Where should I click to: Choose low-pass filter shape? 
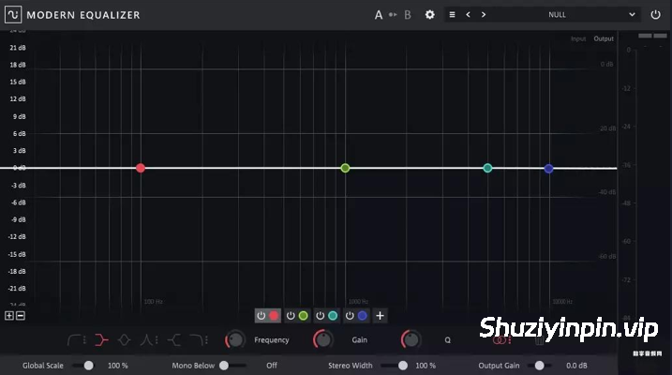point(196,340)
